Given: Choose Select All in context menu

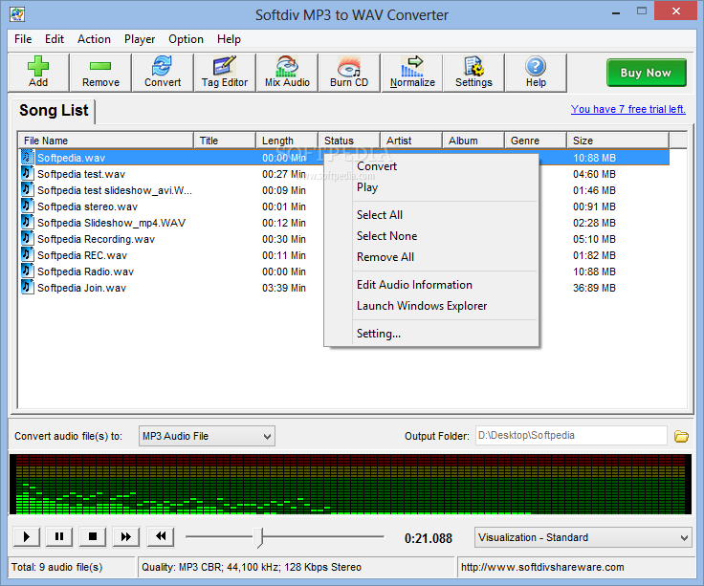Looking at the screenshot, I should pos(431,214).
